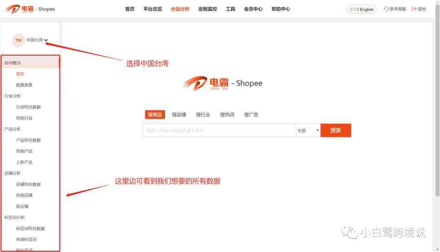Click the customer service headset icon
Viewport: 440px width, 252px height.
386,9
